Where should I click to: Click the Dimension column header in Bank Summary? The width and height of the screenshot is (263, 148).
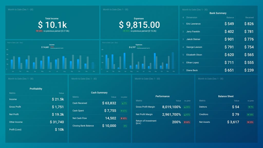click(192, 17)
